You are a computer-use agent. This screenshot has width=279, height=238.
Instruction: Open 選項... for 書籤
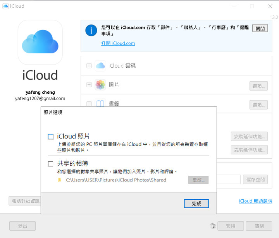258,105
